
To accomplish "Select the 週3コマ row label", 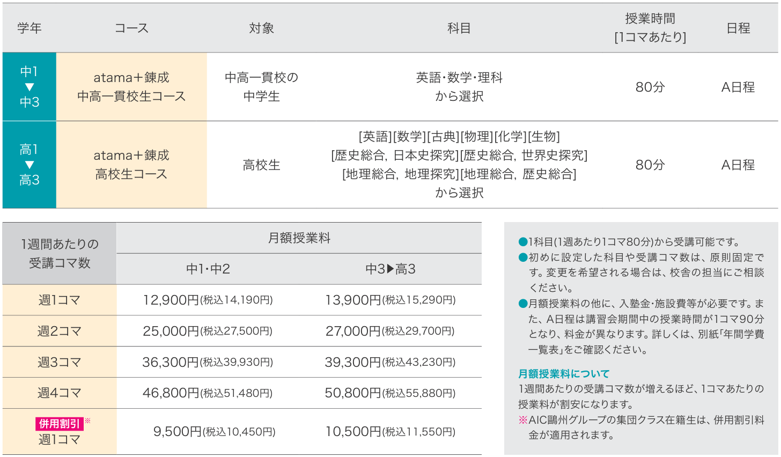I will click(x=60, y=362).
